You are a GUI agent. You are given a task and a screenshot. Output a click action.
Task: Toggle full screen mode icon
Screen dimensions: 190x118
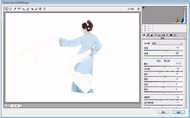click(x=138, y=9)
